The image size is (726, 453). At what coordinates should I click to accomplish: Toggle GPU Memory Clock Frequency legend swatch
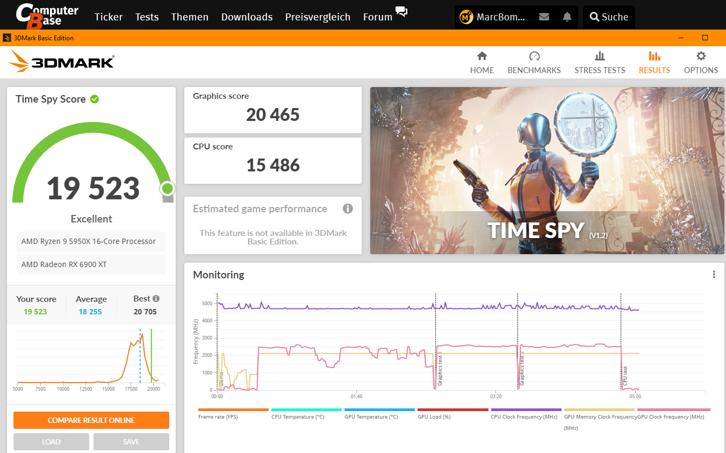point(599,409)
